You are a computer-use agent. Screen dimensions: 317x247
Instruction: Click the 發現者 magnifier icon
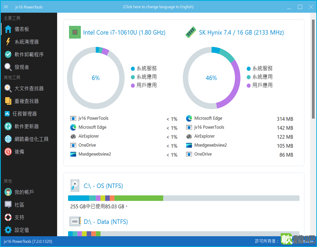[x=8, y=67]
